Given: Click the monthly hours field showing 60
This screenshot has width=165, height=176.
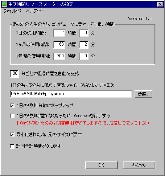Looking at the screenshot, I should click(59, 45).
